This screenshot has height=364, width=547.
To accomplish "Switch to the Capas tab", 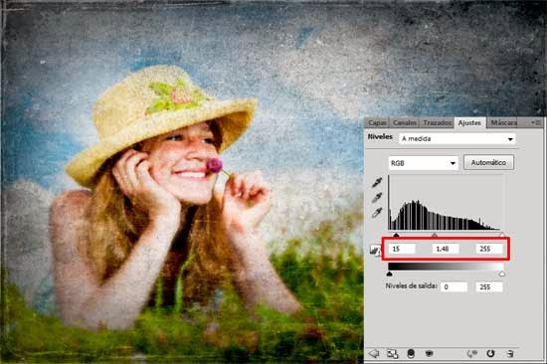I will click(377, 123).
